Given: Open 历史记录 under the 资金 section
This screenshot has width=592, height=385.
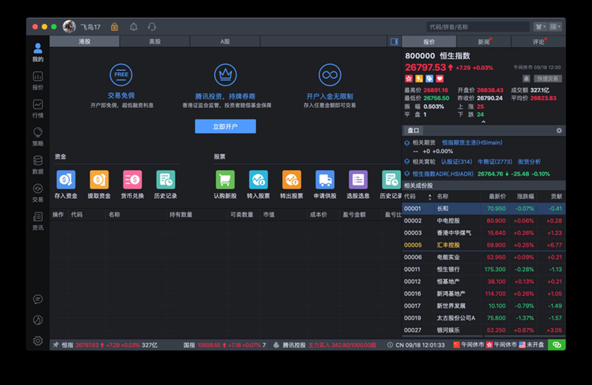Looking at the screenshot, I should 166,180.
